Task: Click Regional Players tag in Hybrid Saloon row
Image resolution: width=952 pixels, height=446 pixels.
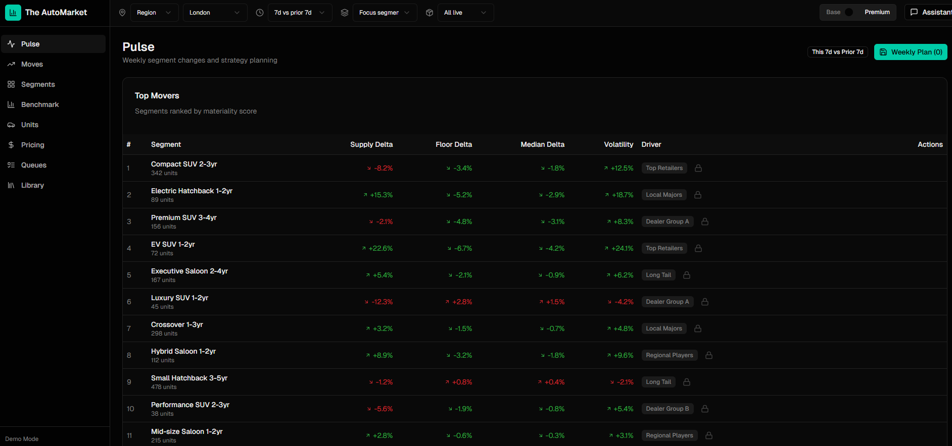Action: [x=670, y=355]
